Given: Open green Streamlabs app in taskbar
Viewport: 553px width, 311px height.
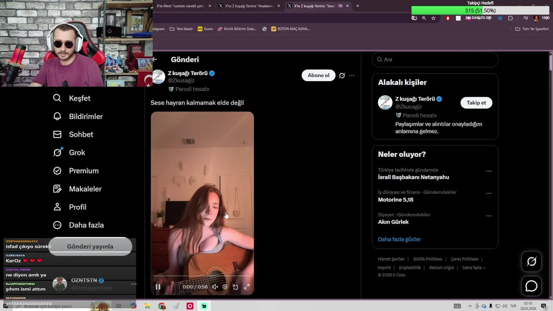Looking at the screenshot, I should click(x=204, y=306).
